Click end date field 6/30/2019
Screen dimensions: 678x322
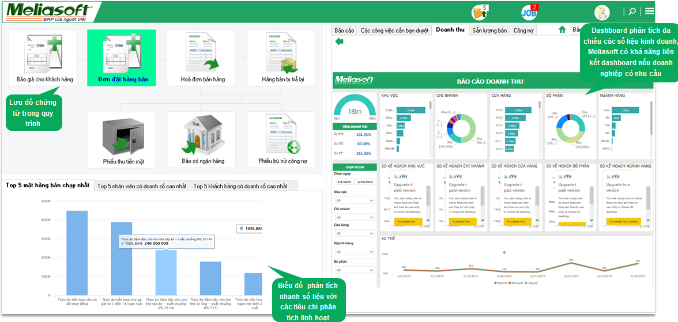point(365,182)
